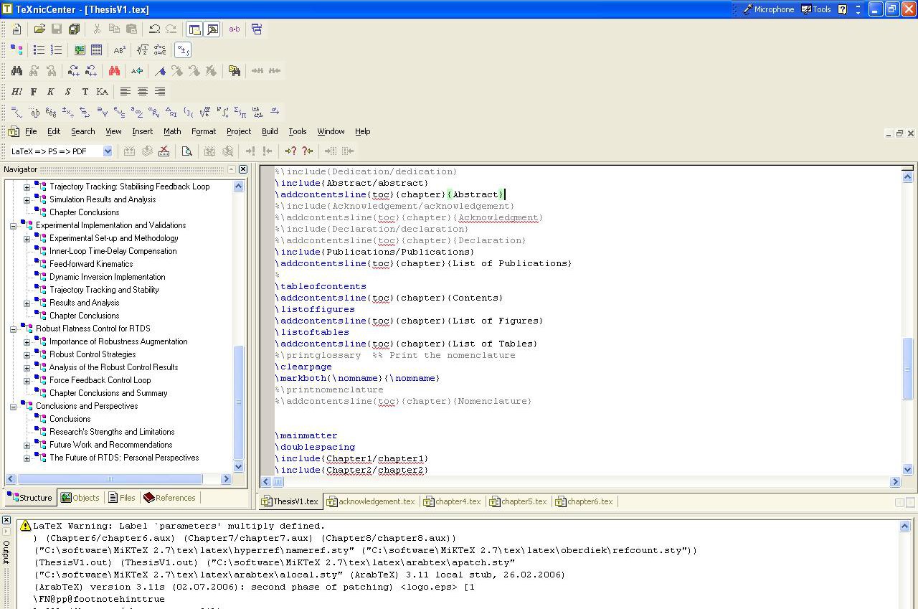Viewport: 918px width, 609px height.
Task: Collapse Robust Flatness Control for RTDS node
Action: 14,329
